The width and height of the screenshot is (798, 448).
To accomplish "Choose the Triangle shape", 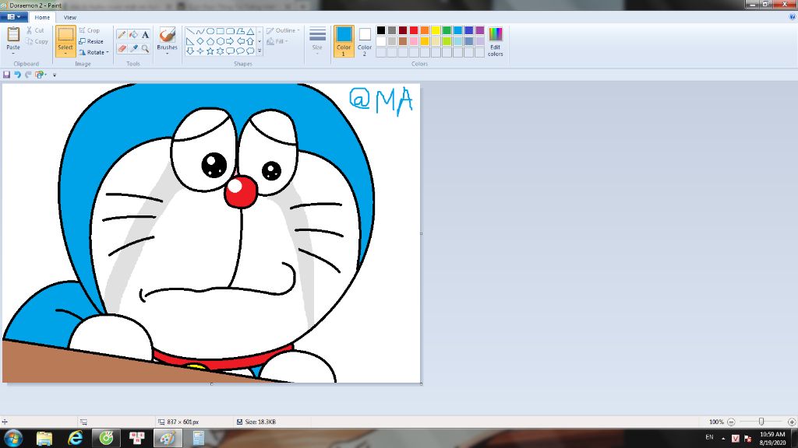I will click(250, 31).
